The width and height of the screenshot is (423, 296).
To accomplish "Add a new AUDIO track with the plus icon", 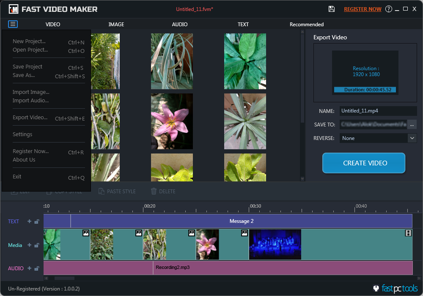I will tap(28, 268).
